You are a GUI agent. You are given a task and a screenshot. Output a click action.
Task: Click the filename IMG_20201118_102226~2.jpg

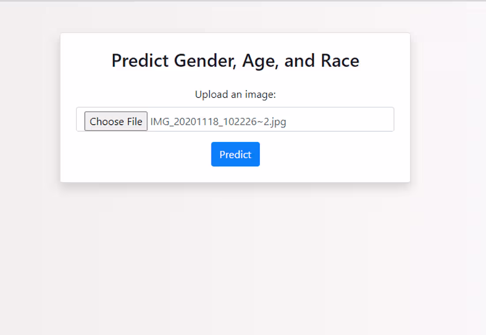(218, 121)
